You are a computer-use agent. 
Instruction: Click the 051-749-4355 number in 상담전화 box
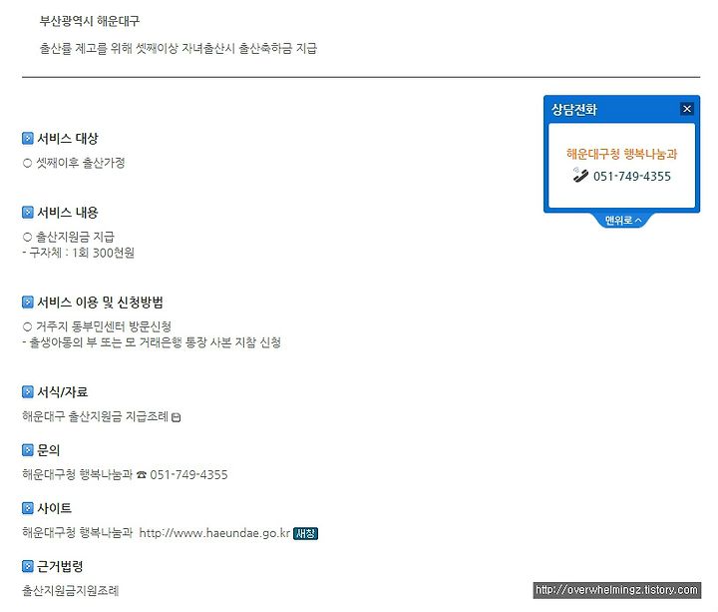coord(632,176)
